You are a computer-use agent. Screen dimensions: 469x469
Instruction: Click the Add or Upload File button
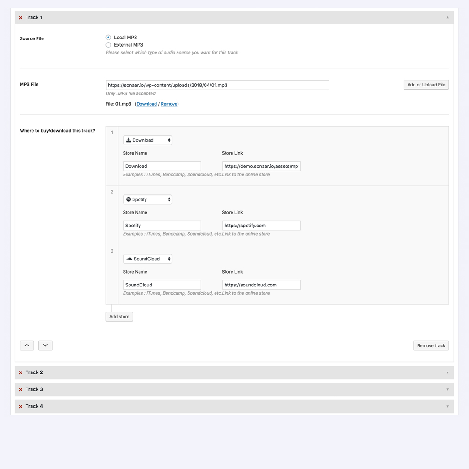click(x=426, y=84)
